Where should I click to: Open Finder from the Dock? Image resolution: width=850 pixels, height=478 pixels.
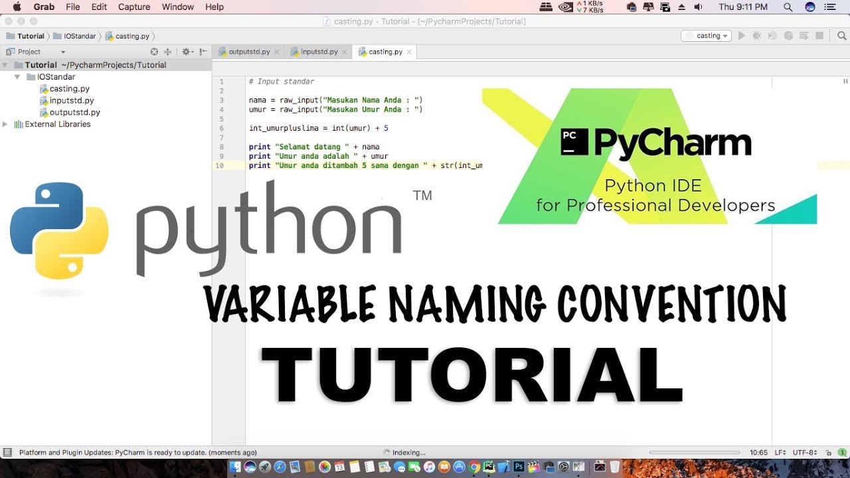(235, 467)
